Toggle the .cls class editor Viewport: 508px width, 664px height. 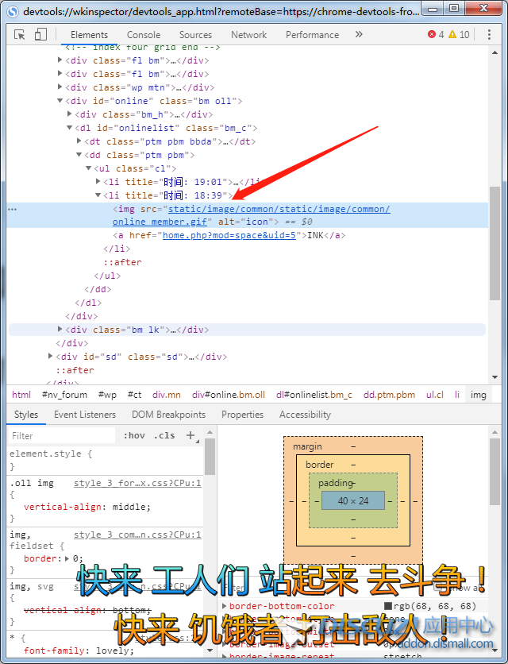[x=165, y=435]
